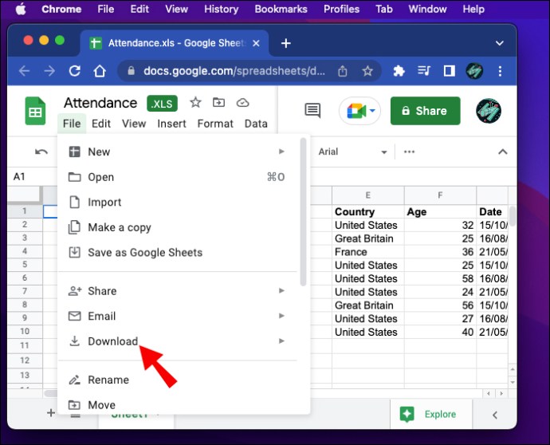550x445 pixels.
Task: Choose Email in the File menu
Action: point(177,316)
